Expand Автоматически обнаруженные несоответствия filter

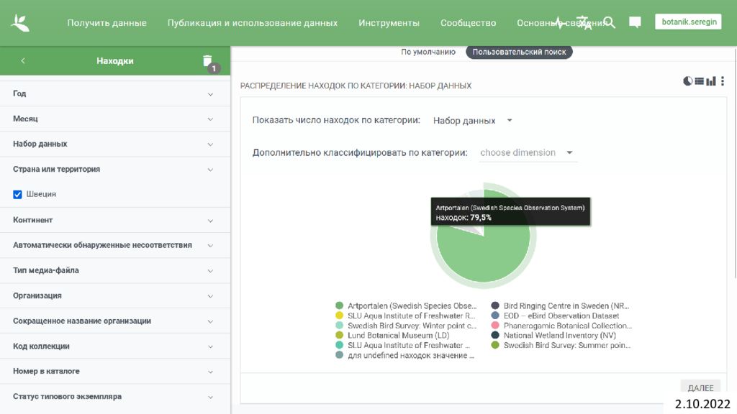point(115,246)
